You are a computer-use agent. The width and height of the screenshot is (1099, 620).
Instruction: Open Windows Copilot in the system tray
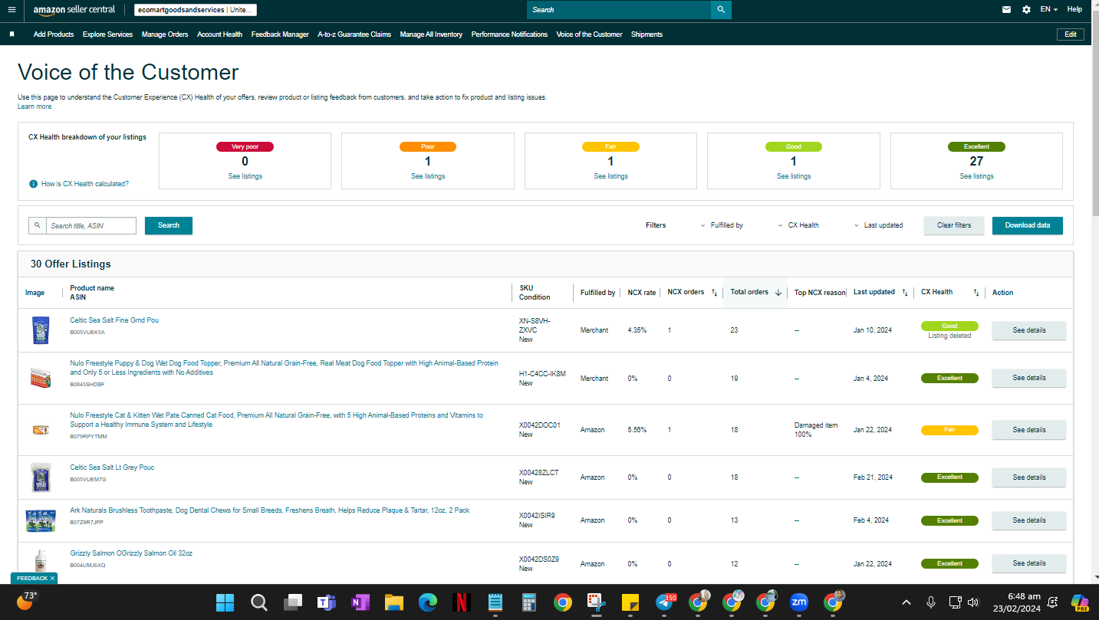click(x=1080, y=602)
